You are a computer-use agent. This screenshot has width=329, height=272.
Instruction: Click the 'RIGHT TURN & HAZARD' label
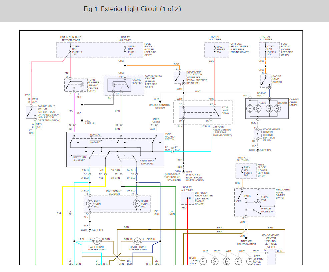pos(147,162)
